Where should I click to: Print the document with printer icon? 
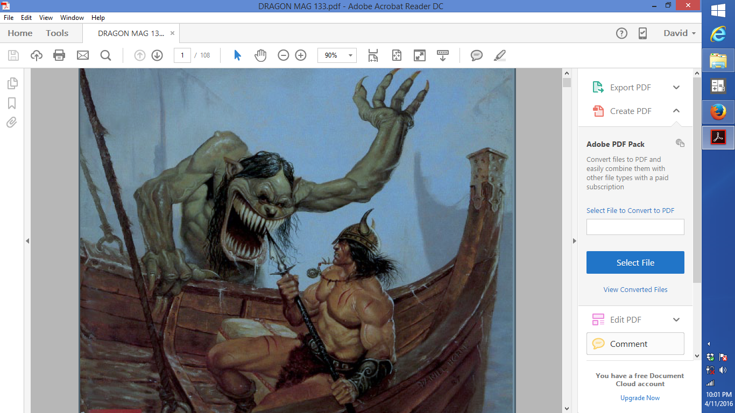click(59, 55)
